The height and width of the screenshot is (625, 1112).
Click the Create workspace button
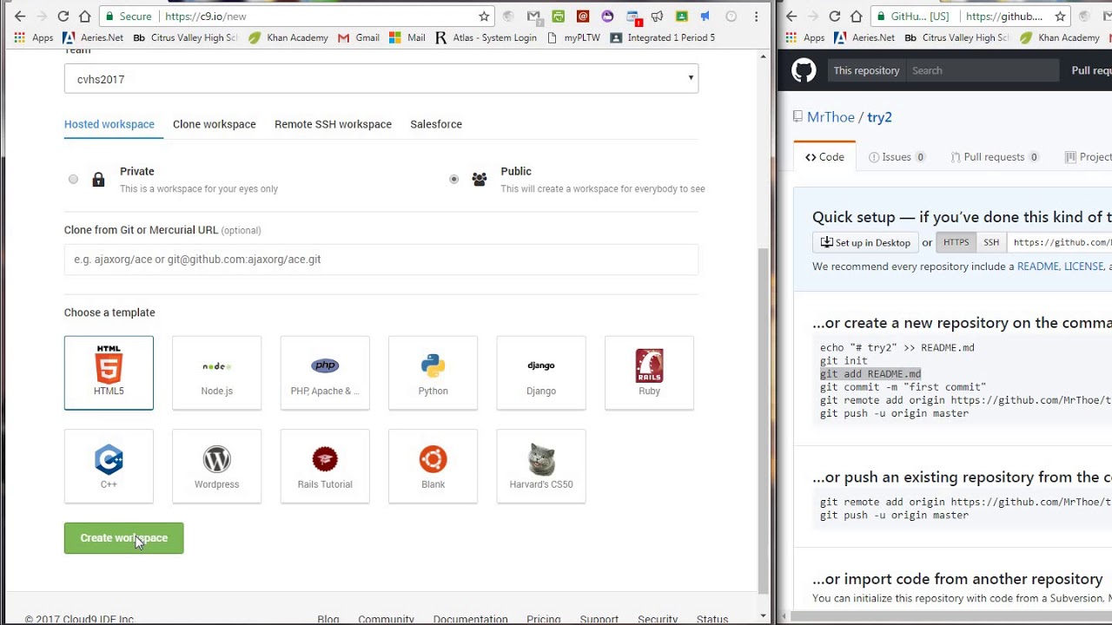click(123, 538)
